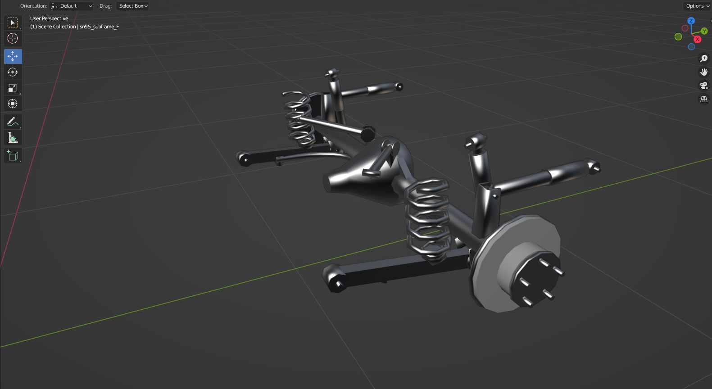Click the negative Y axis green circle
This screenshot has height=389, width=712.
pyautogui.click(x=678, y=37)
